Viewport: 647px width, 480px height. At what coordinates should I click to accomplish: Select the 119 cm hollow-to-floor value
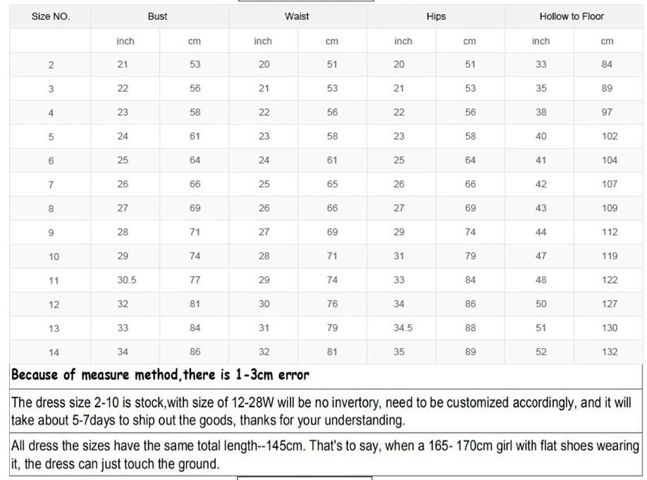[610, 256]
